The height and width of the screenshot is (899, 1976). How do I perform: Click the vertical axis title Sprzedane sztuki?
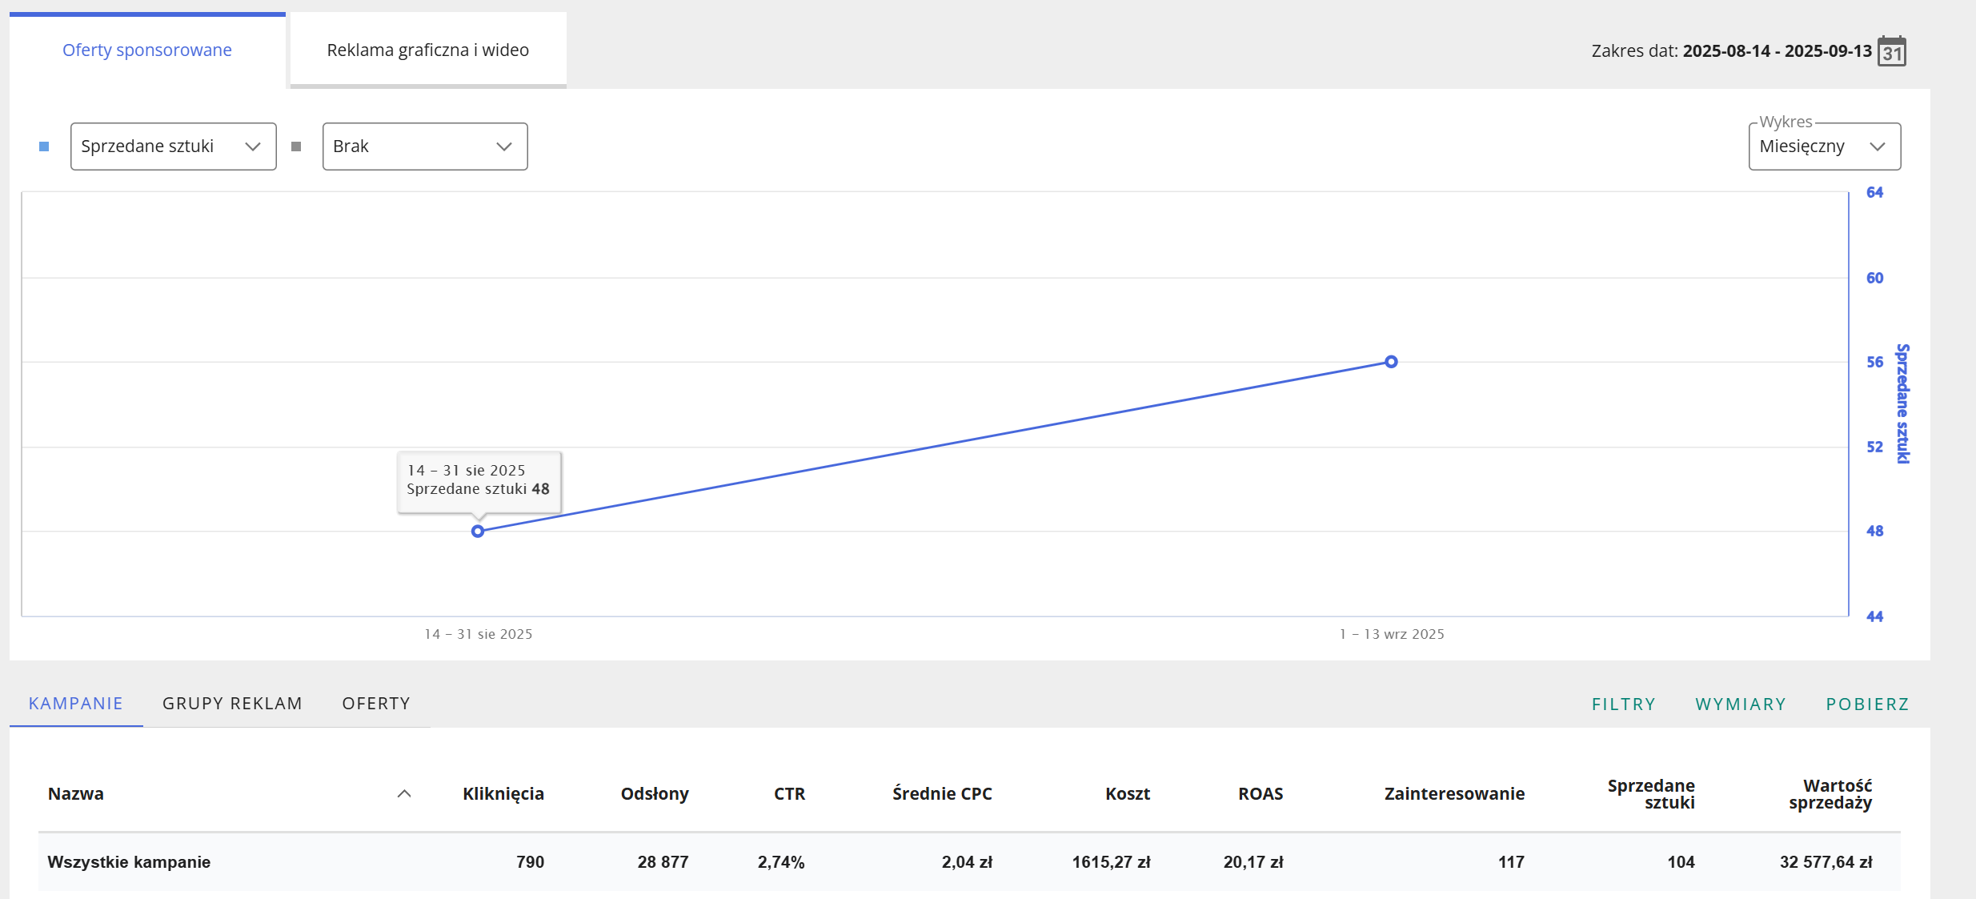(x=1903, y=403)
